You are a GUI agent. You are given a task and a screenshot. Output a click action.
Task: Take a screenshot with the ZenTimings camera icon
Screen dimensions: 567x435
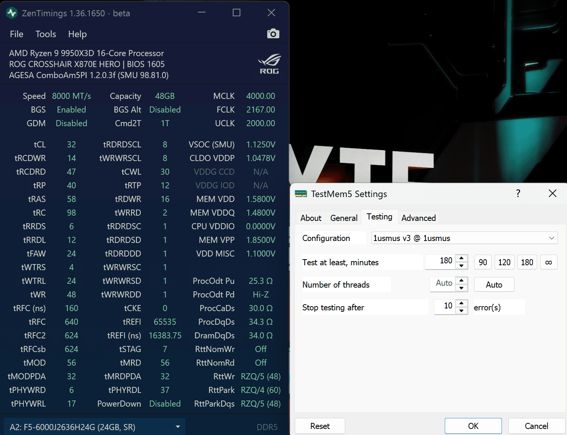273,34
